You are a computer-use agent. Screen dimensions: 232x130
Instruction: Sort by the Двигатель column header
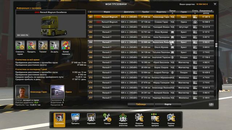[129, 12]
